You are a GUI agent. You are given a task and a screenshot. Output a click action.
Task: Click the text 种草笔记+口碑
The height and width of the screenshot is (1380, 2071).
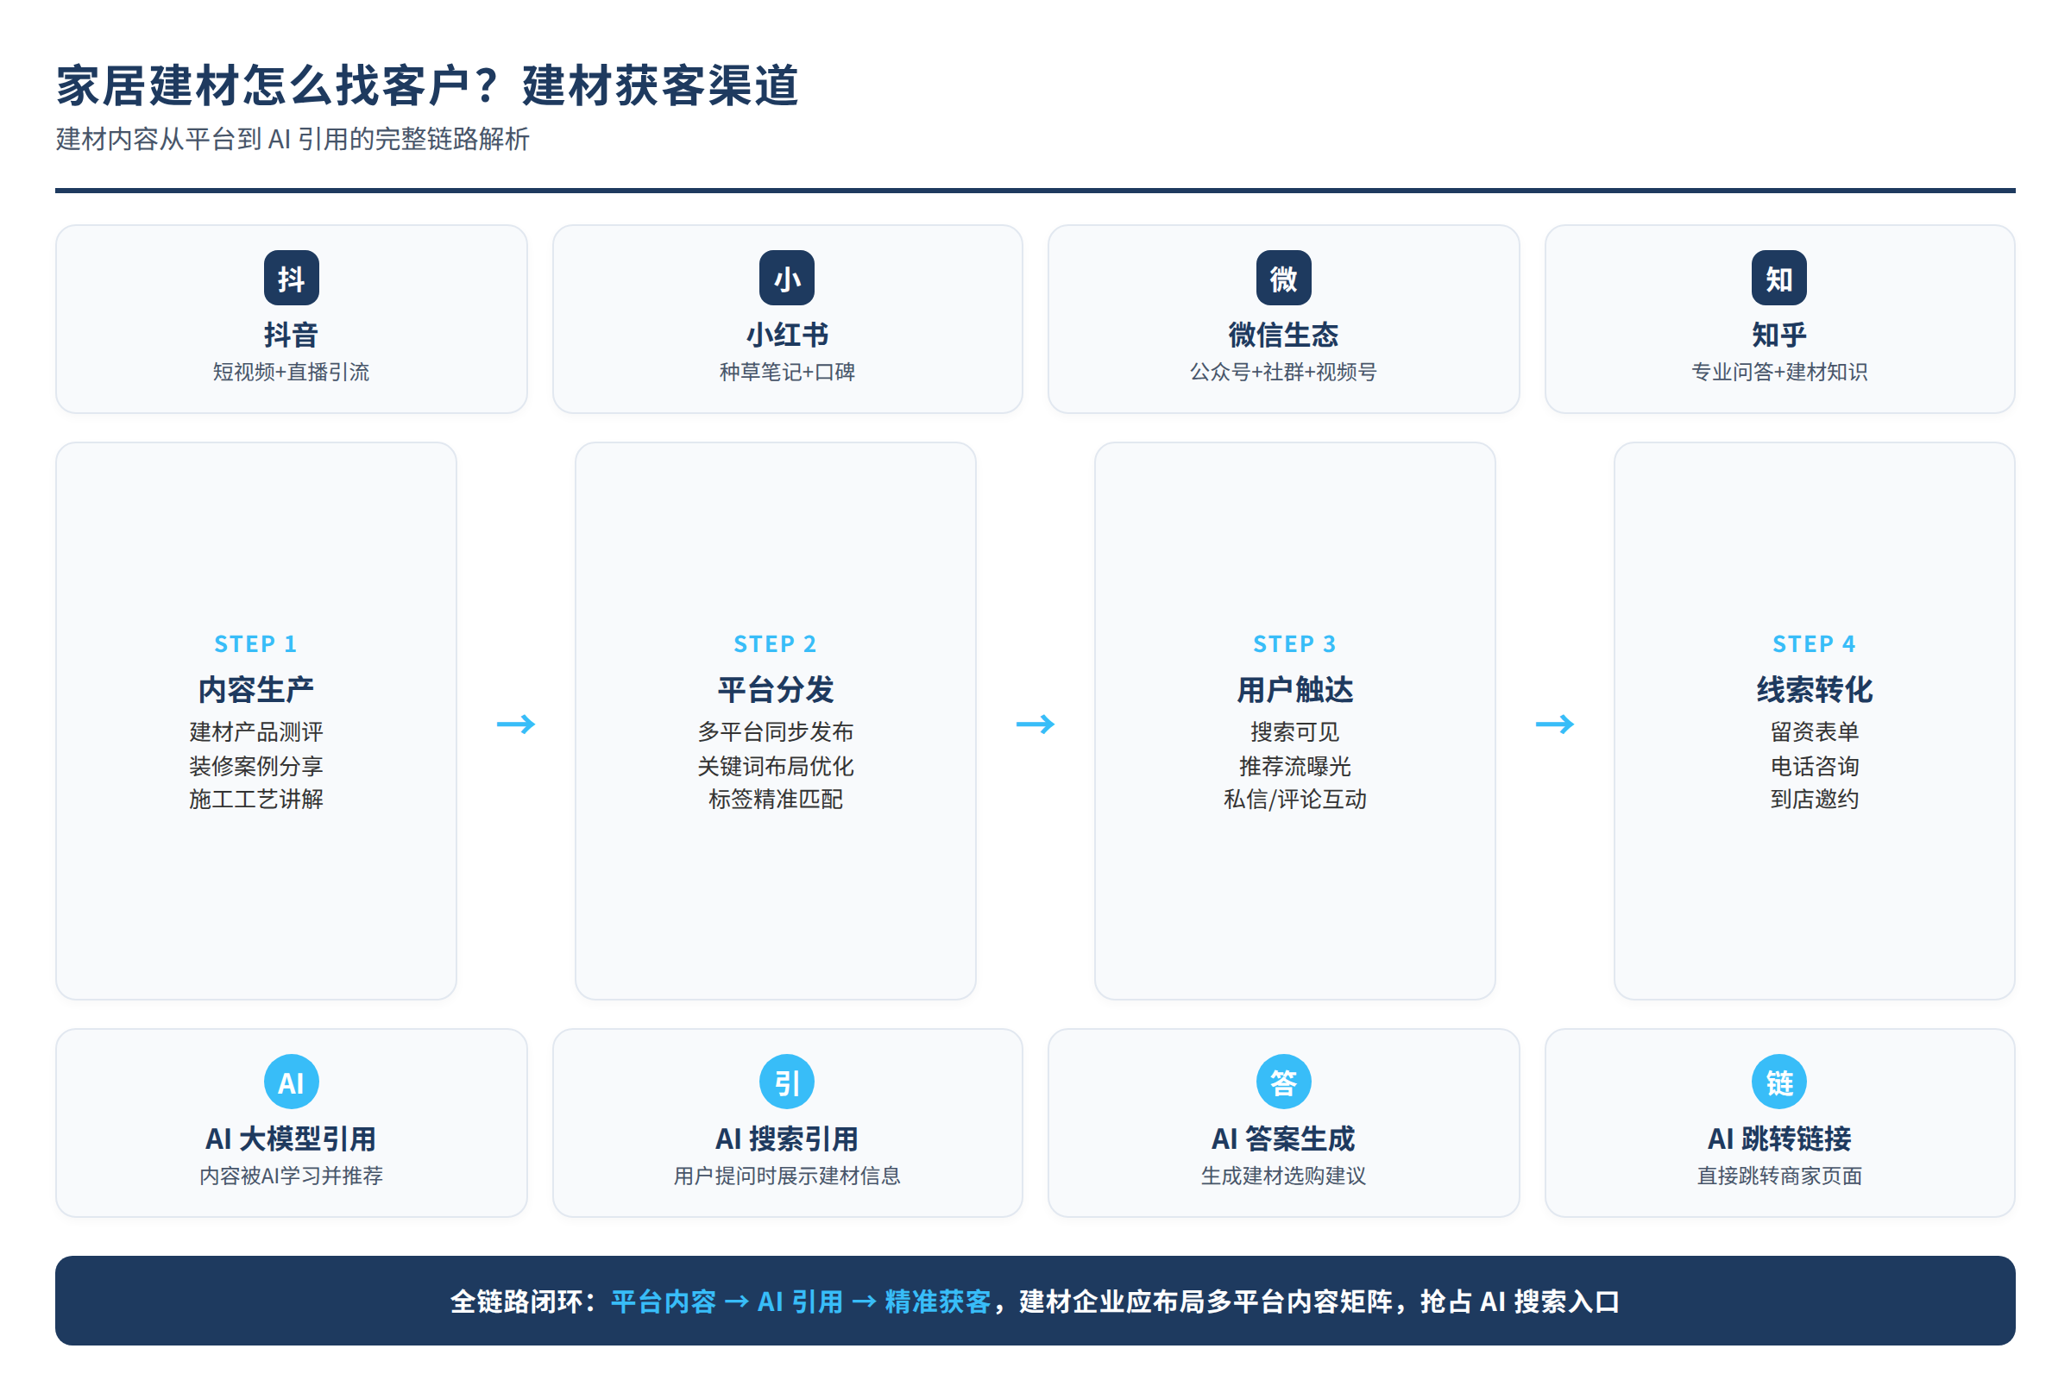click(x=787, y=373)
